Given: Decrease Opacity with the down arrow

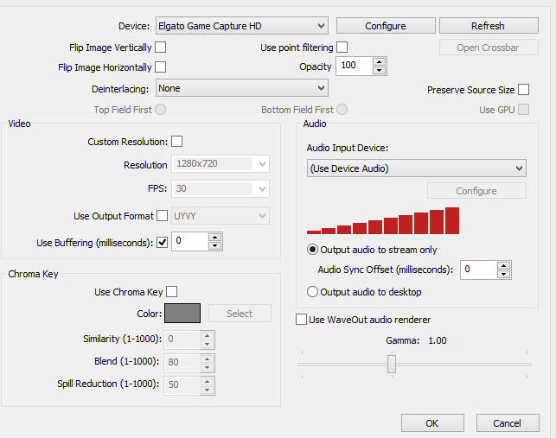Looking at the screenshot, I should click(x=379, y=70).
